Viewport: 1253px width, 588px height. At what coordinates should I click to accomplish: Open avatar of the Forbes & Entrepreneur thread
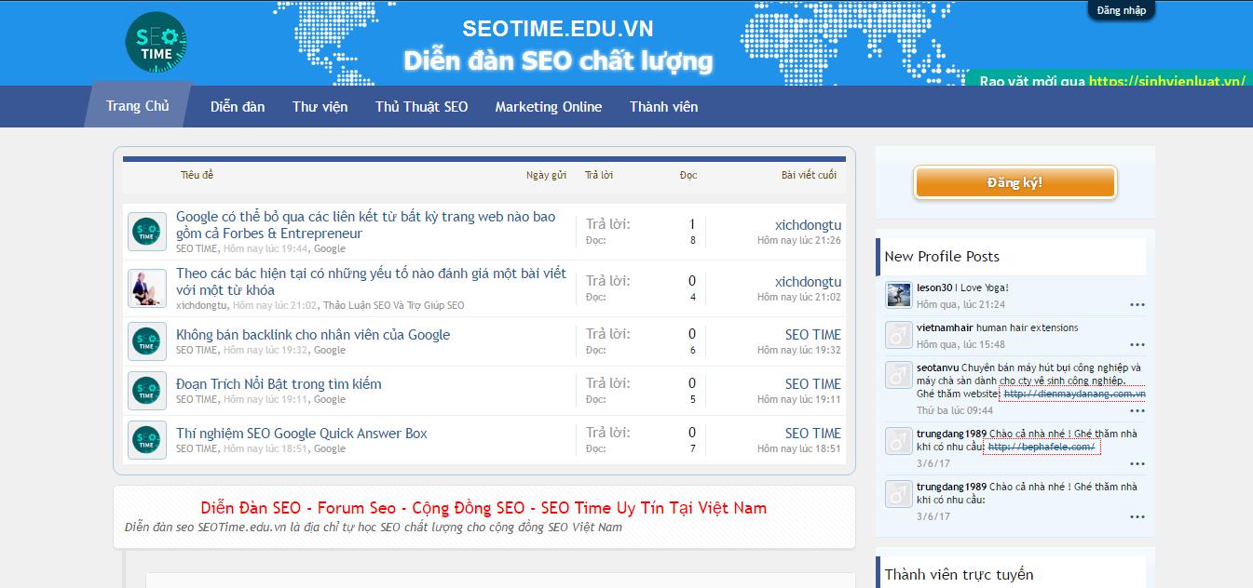tap(147, 232)
